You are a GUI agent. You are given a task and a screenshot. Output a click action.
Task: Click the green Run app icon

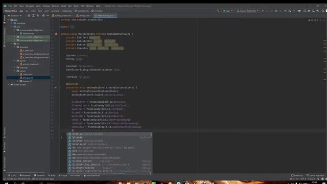(263, 11)
